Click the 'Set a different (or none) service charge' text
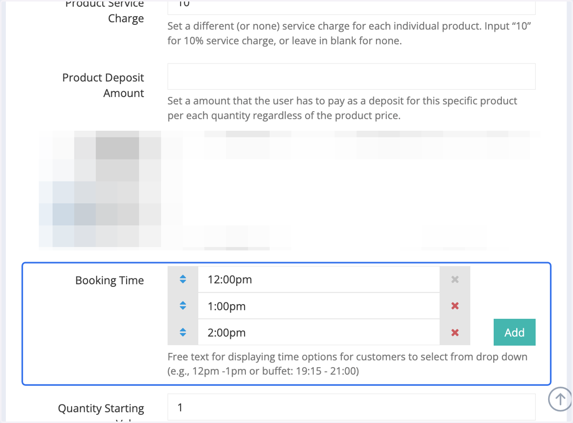This screenshot has height=423, width=573. point(350,33)
